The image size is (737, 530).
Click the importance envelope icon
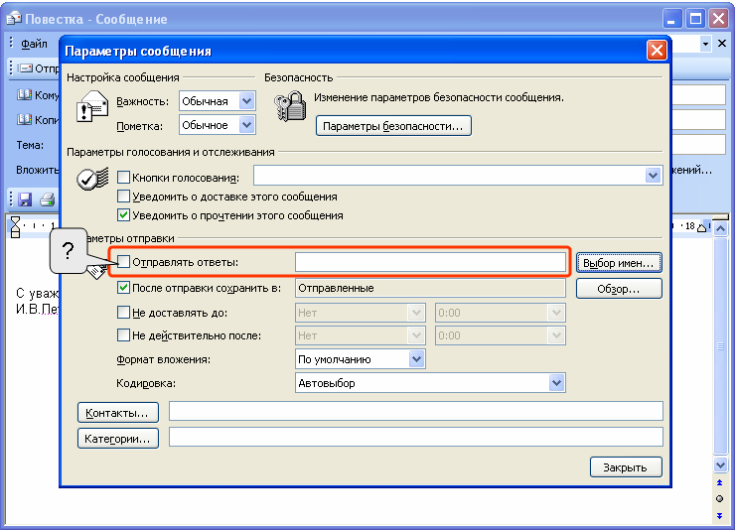(x=92, y=106)
